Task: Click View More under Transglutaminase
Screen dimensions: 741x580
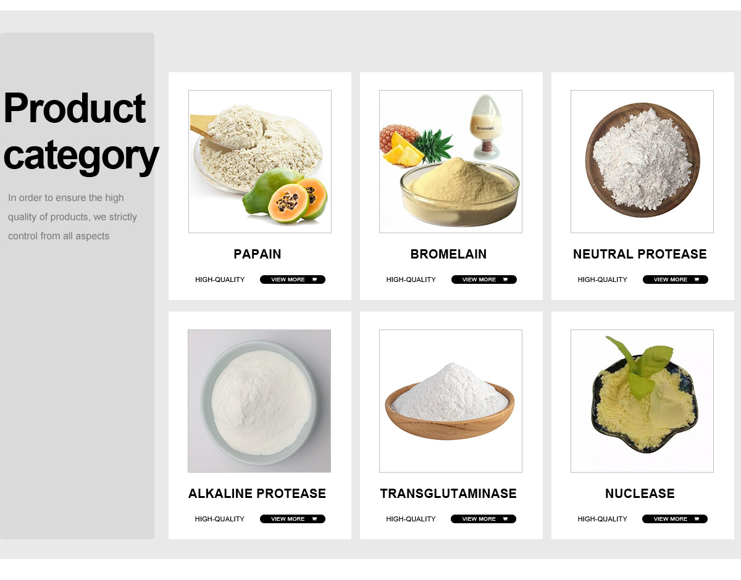Action: (x=484, y=519)
